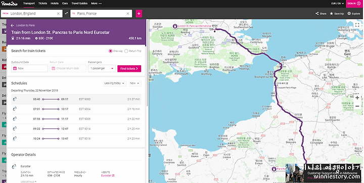This screenshot has width=364, height=183.
Task: Click London St. Pancras station marker
Action: click(x=175, y=26)
